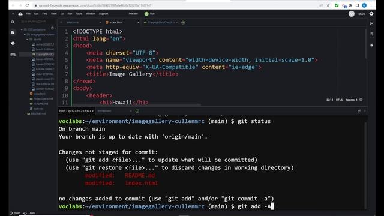The width and height of the screenshot is (384, 216).
Task: Click the cursor position 22:15 indicator
Action: [329, 100]
